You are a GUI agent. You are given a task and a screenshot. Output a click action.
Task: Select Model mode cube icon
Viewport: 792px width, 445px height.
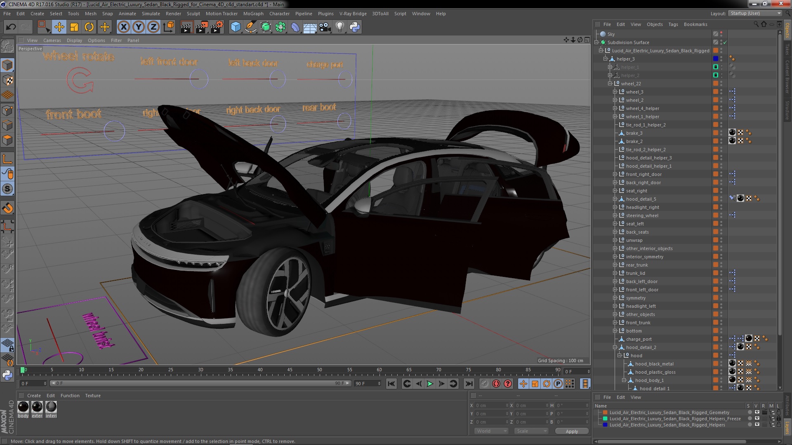click(x=7, y=65)
